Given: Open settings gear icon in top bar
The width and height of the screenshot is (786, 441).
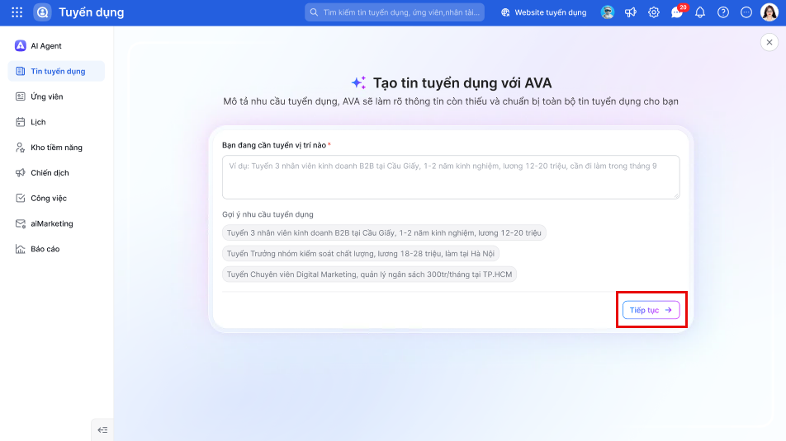Looking at the screenshot, I should click(x=654, y=12).
